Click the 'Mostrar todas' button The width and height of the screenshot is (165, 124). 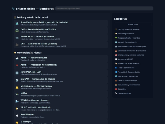click(x=133, y=24)
